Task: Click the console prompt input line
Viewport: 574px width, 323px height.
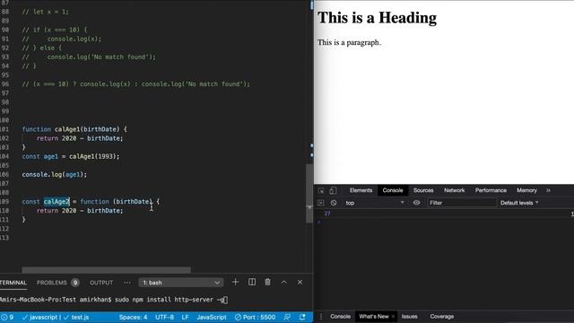Action: 443,222
